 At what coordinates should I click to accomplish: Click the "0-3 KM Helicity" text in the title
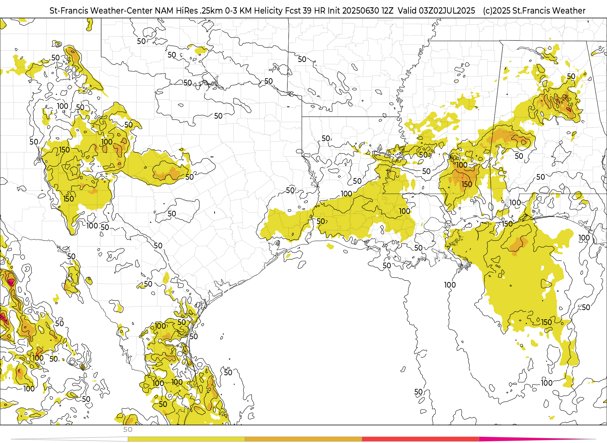254,11
